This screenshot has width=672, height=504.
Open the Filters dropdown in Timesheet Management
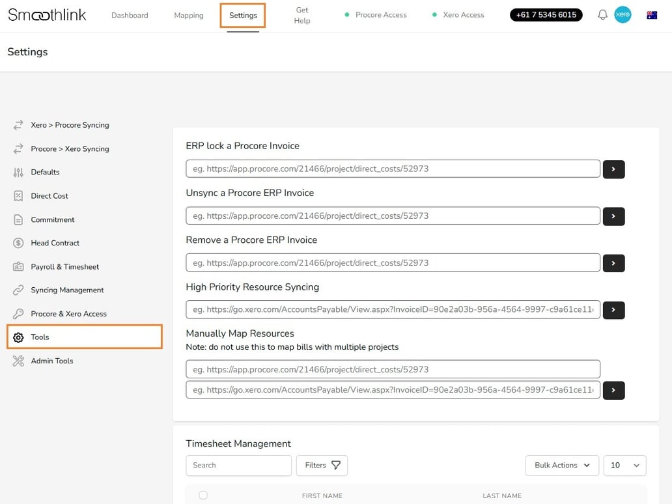322,465
